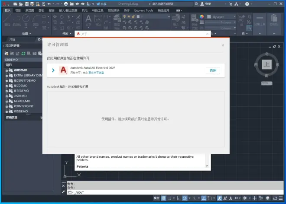Image resolution: width=286 pixels, height=204 pixels.
Task: Toggle the WCS coordinate label under ViewCube
Action: (x=266, y=83)
